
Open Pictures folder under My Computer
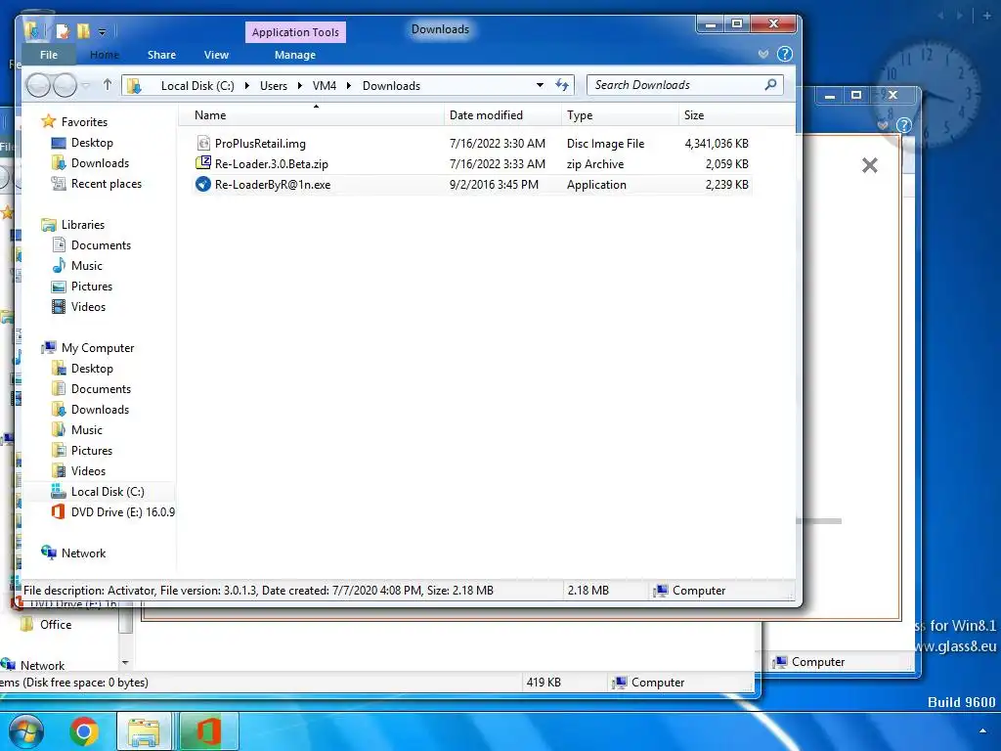click(91, 450)
